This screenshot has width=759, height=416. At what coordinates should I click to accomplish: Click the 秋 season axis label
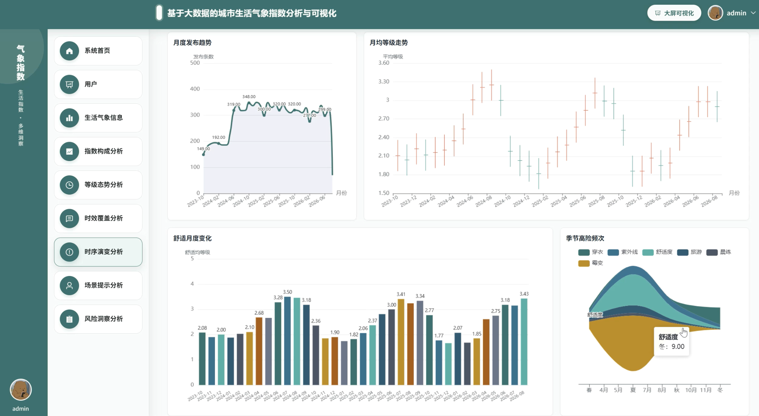(677, 390)
